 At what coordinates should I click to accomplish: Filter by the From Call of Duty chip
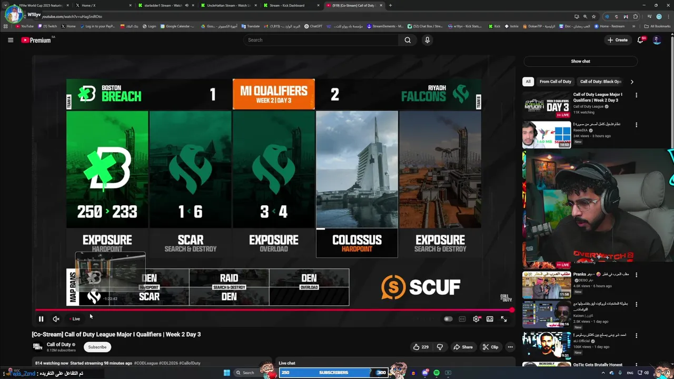coord(555,82)
